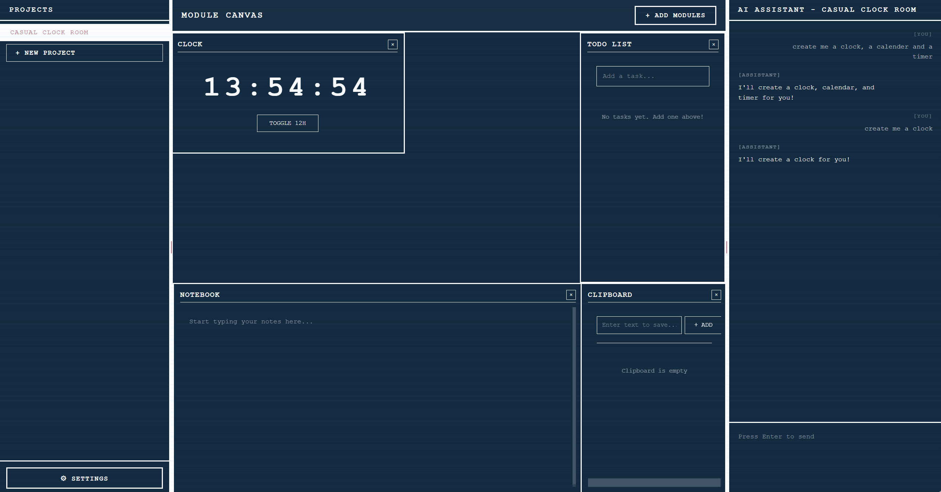Click the Notebook vertical scrollbar
The image size is (941, 492).
[x=574, y=396]
